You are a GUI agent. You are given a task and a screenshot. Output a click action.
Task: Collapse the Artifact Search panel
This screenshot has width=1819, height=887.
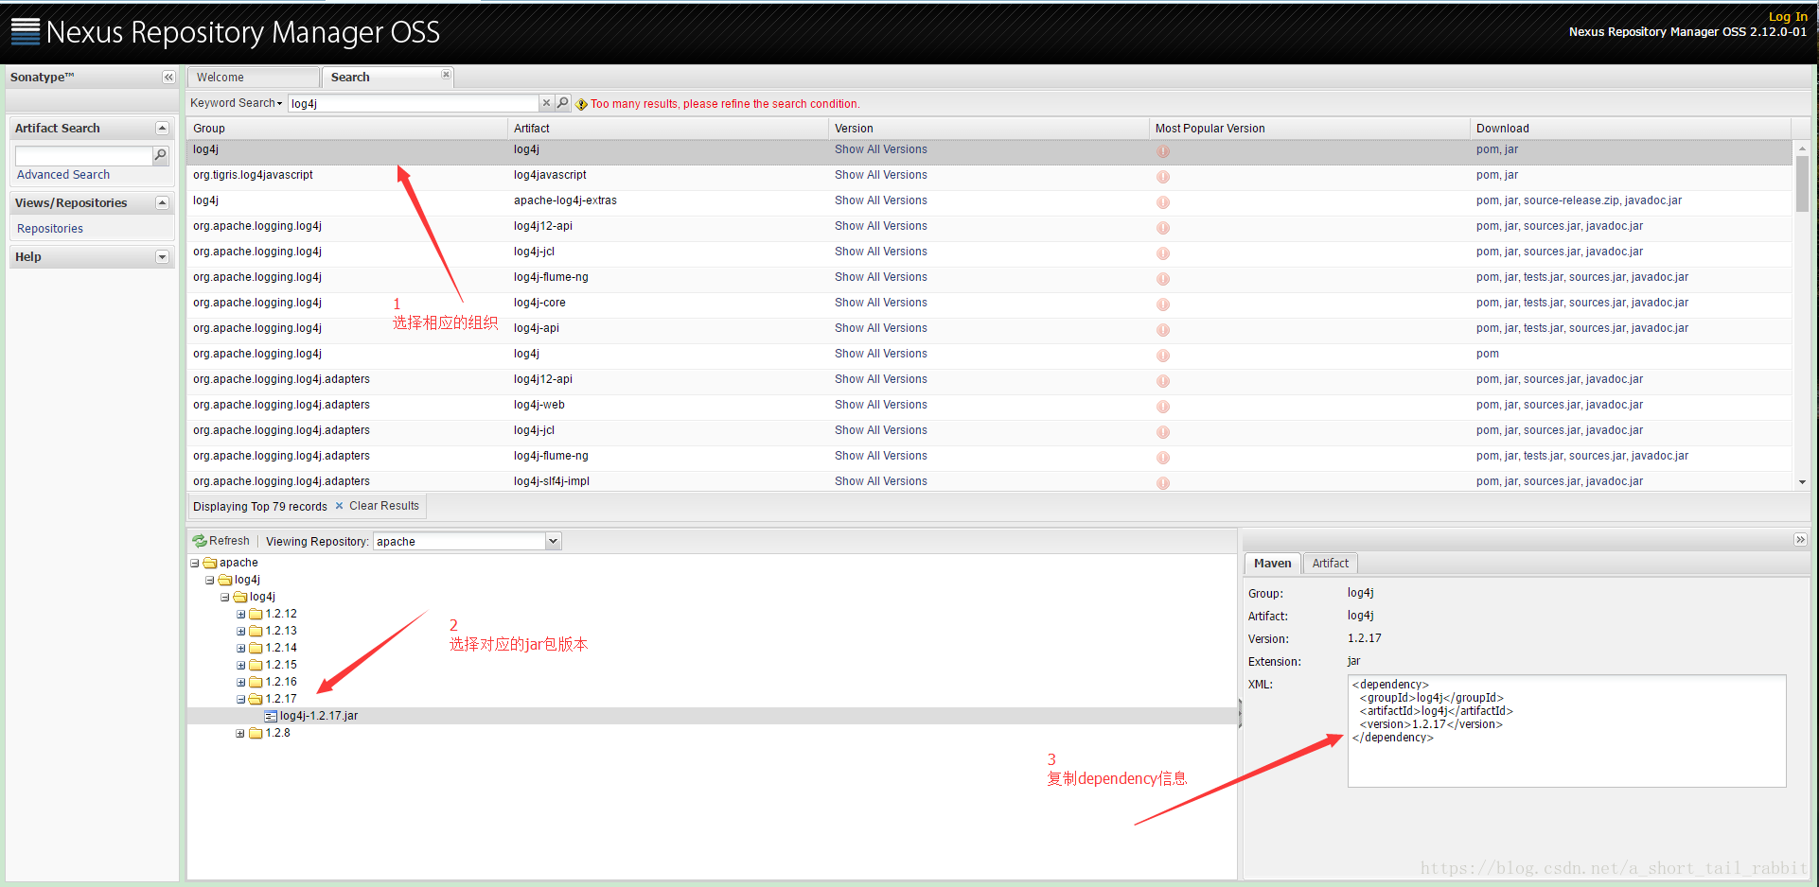(x=162, y=129)
